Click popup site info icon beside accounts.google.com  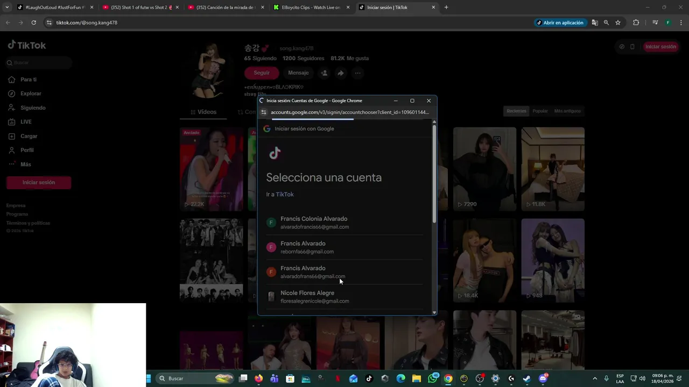pos(264,112)
